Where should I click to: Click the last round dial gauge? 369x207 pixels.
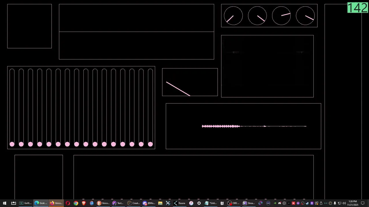(x=305, y=16)
